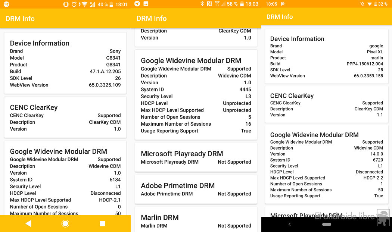Tap the image notification icon beside Telegram
The width and height of the screenshot is (392, 232).
click(x=146, y=4)
